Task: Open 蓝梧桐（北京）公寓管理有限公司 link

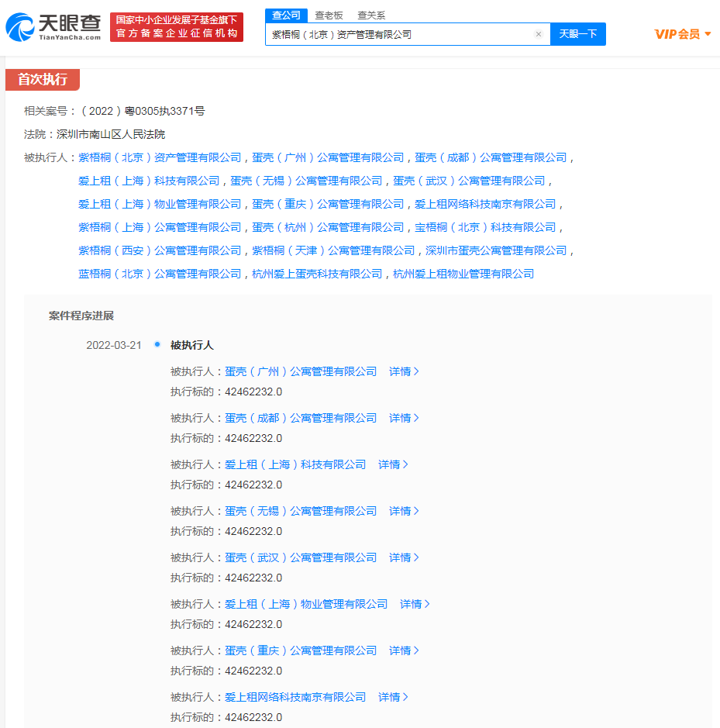Action: click(x=160, y=274)
